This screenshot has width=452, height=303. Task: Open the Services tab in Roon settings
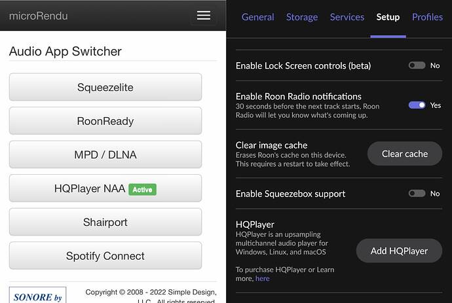pos(347,17)
